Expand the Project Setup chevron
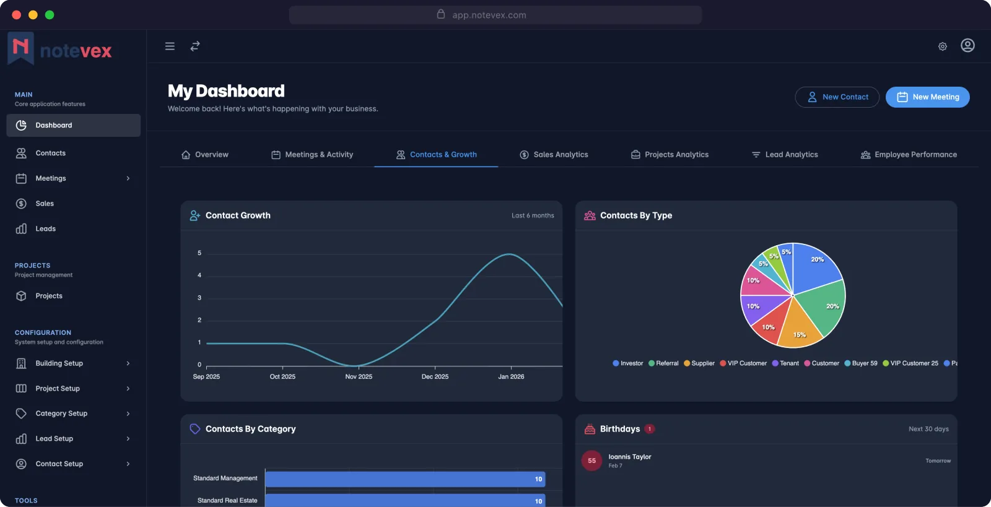The height and width of the screenshot is (507, 991). click(128, 389)
